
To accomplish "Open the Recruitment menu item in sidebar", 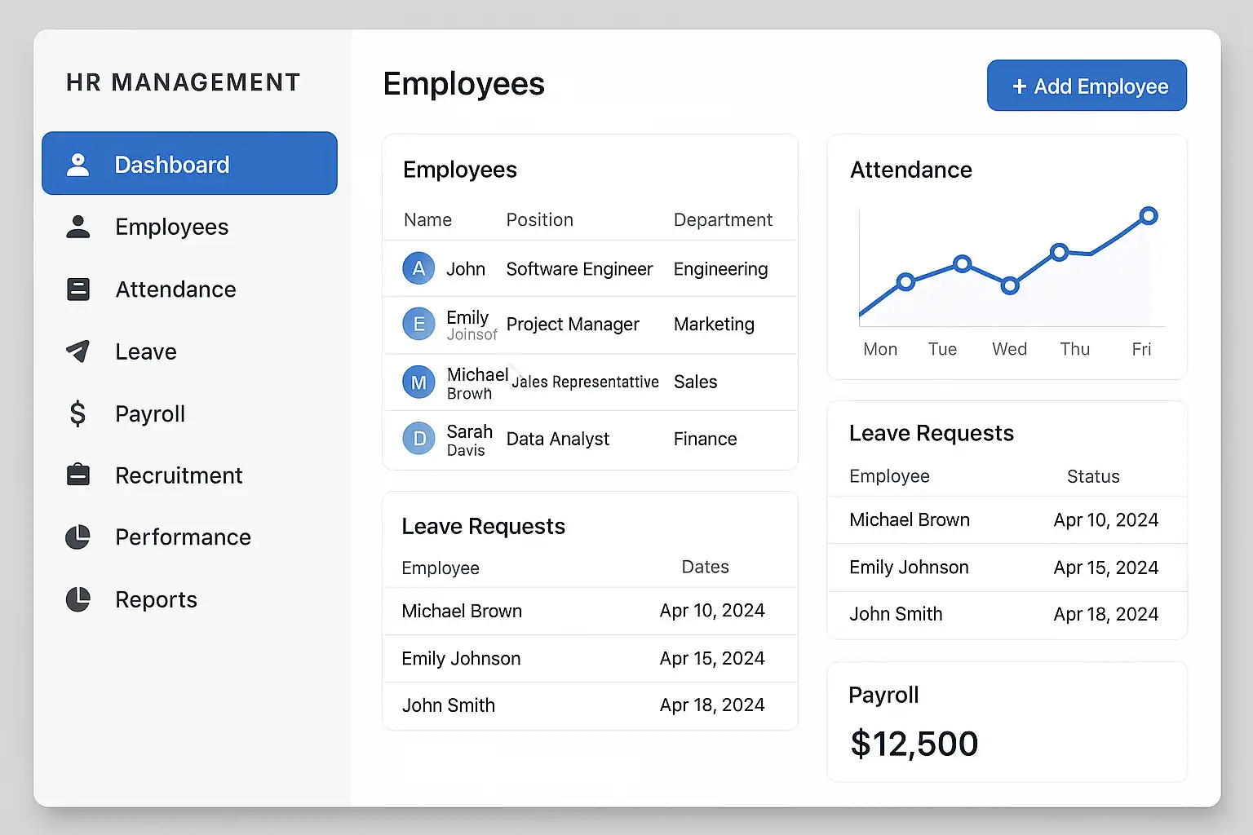I will (179, 475).
